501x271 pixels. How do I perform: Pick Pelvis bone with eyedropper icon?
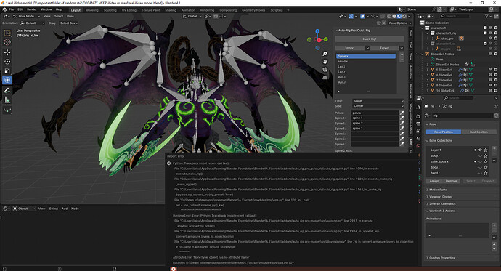pos(402,113)
